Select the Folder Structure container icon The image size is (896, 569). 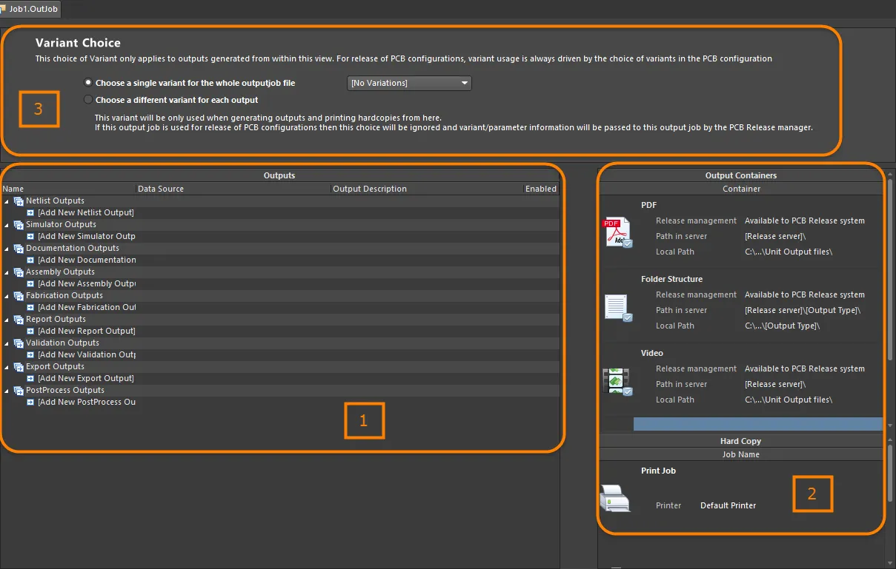tap(617, 307)
